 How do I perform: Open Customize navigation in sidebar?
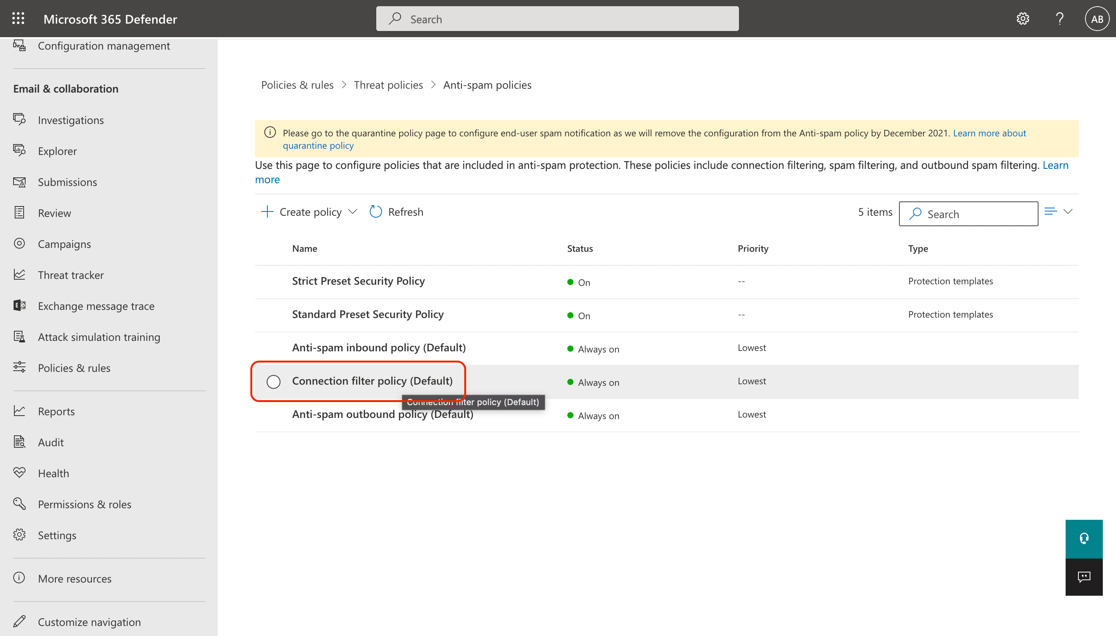(90, 622)
